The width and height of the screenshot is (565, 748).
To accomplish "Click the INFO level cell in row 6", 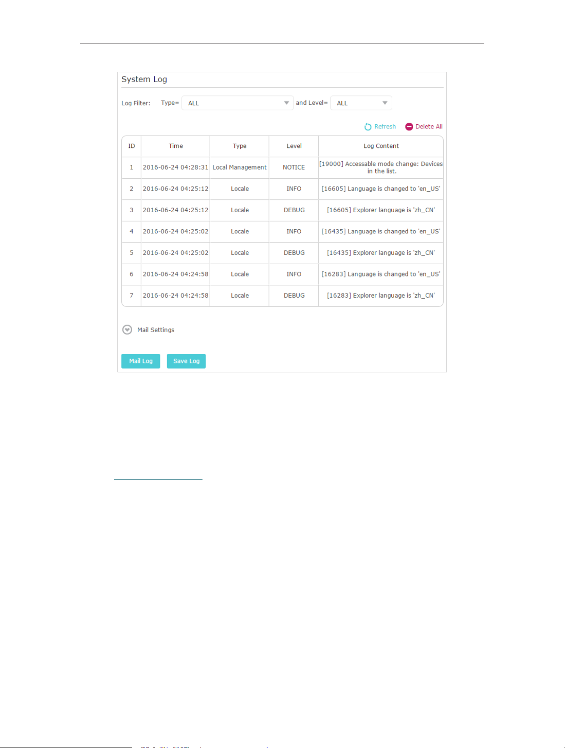I will click(x=294, y=274).
